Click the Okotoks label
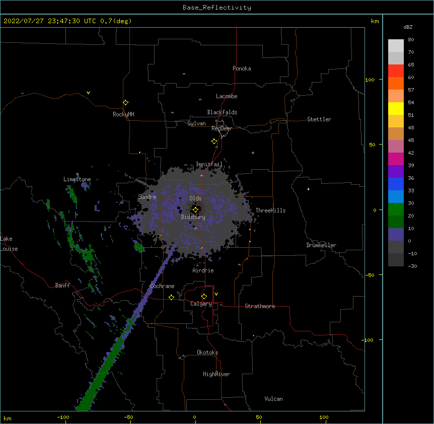The height and width of the screenshot is (424, 434). [x=207, y=352]
